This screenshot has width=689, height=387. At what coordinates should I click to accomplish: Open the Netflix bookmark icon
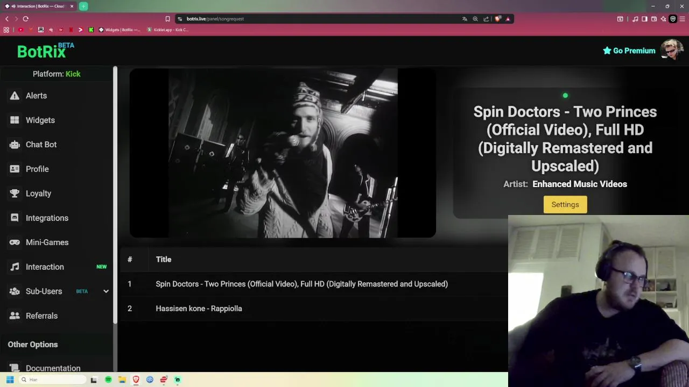point(71,30)
